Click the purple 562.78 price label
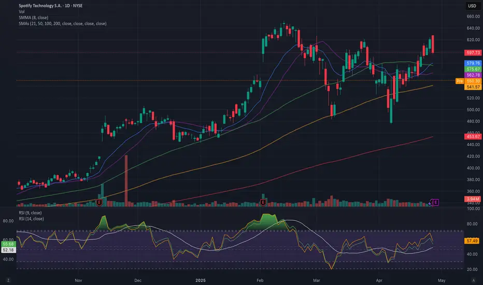Screen dimensions: 483x285 473,75
